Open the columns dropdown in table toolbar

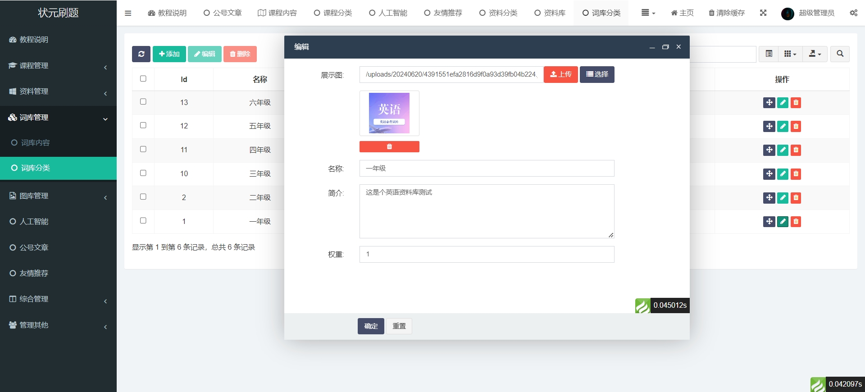[790, 54]
